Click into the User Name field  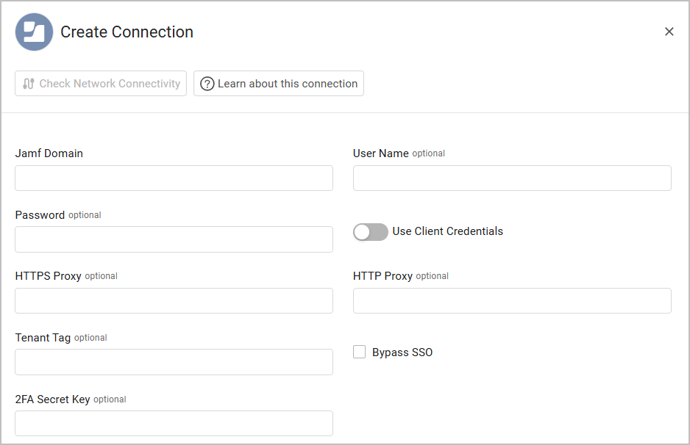click(x=512, y=178)
